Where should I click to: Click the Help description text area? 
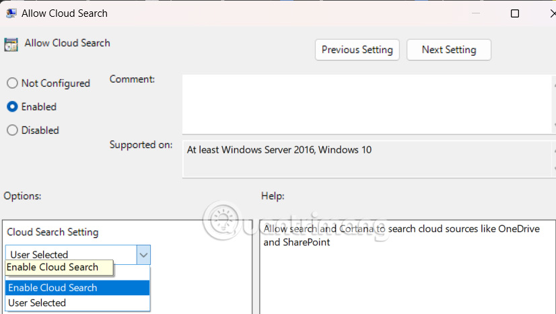click(404, 269)
